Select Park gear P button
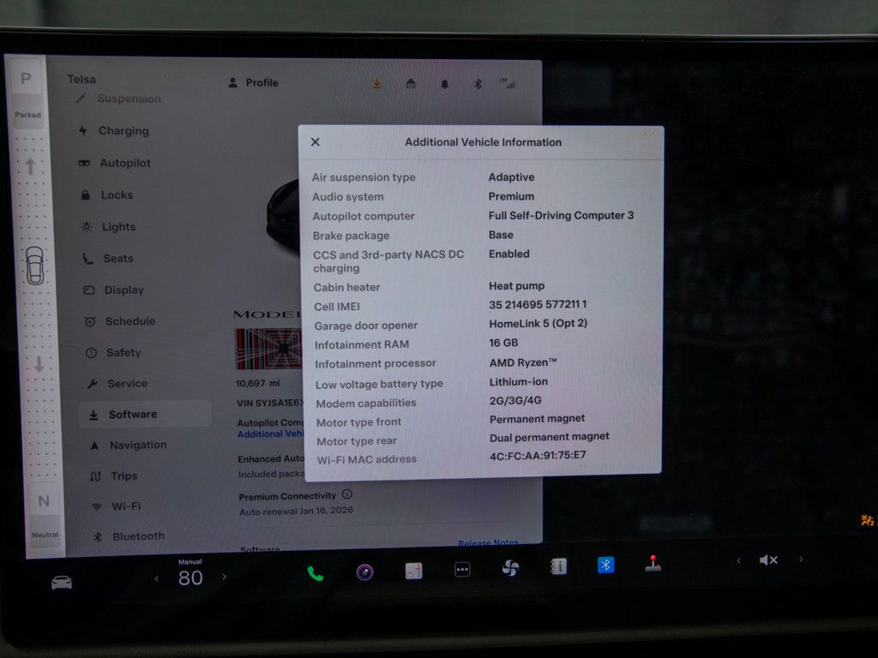Viewport: 878px width, 658px height. click(27, 80)
